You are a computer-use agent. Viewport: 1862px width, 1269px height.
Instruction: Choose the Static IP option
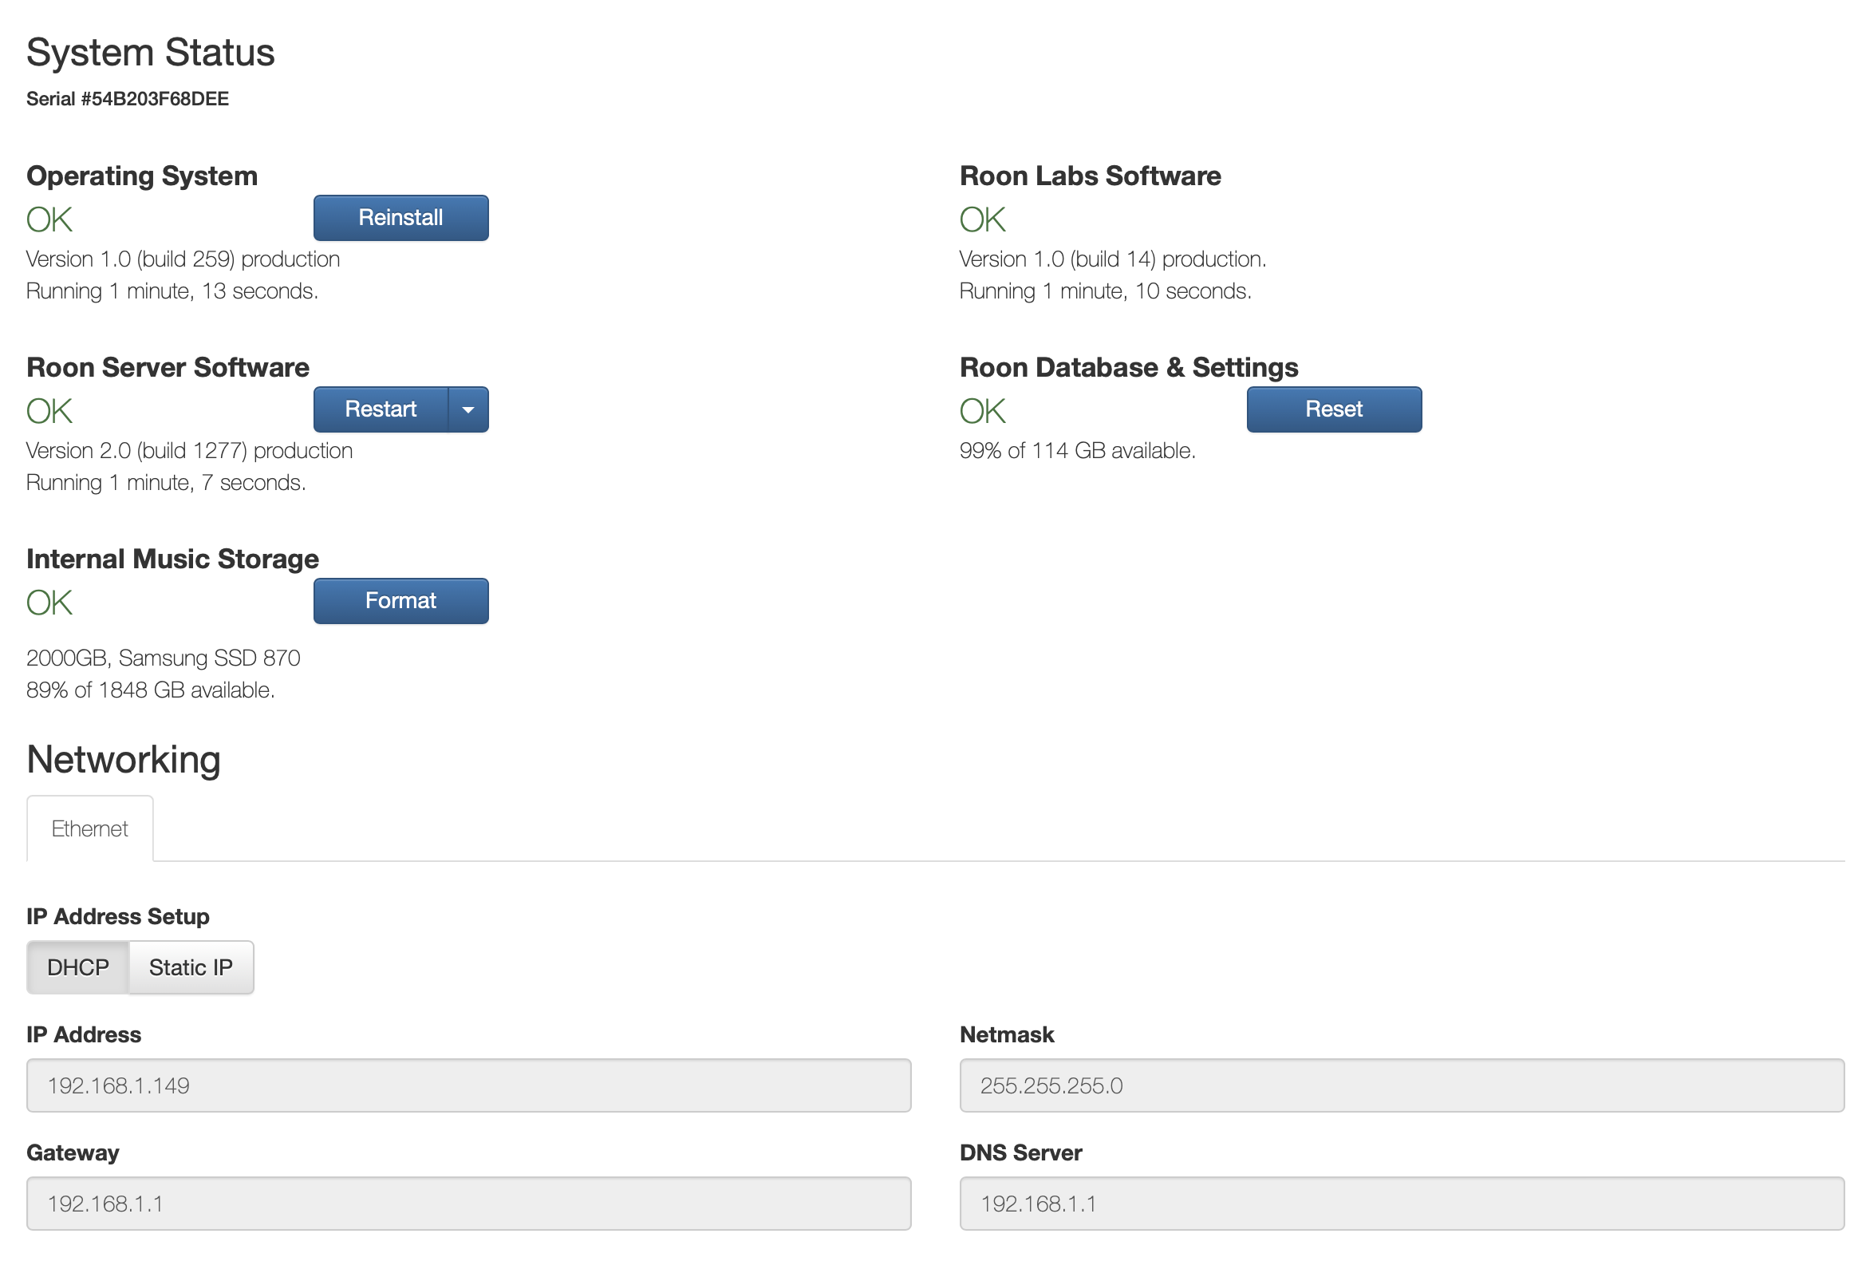click(191, 967)
